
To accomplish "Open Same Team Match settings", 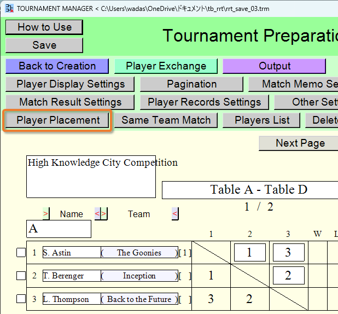I will [166, 120].
